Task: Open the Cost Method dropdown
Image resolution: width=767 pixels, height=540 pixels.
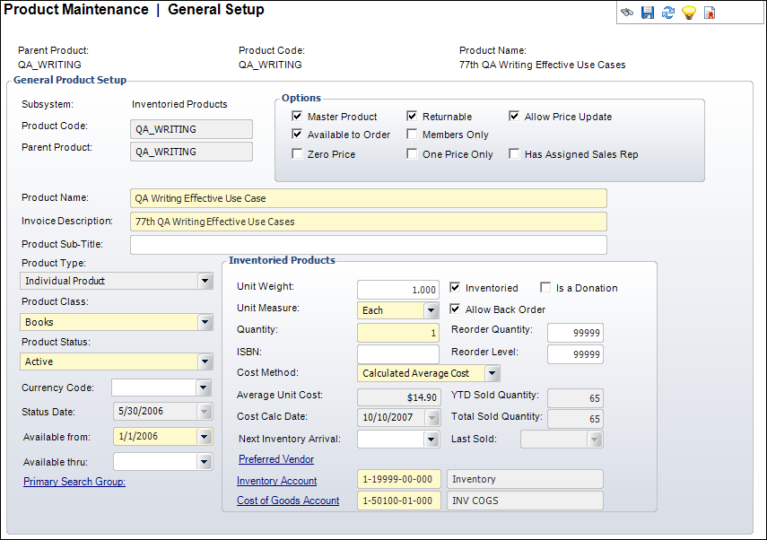Action: [492, 373]
